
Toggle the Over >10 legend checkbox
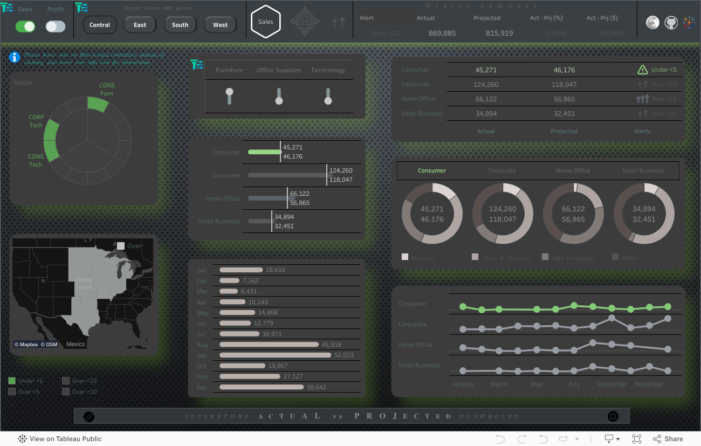tap(66, 392)
